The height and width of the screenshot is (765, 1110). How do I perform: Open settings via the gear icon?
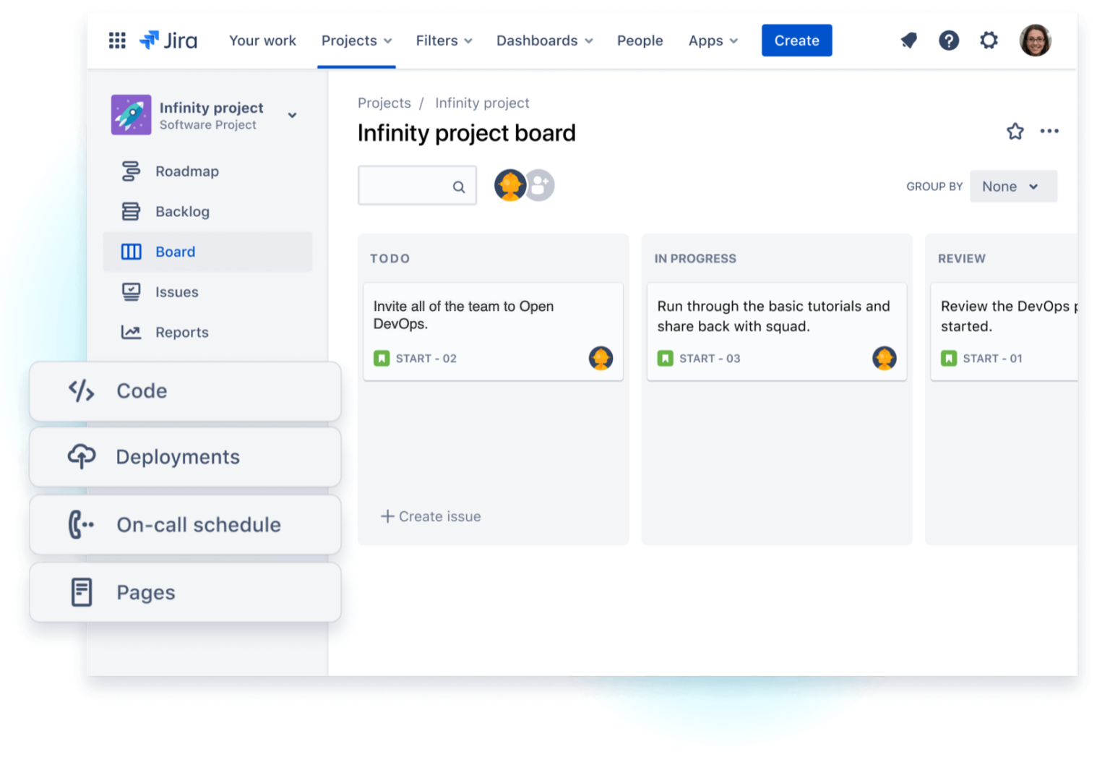tap(989, 40)
